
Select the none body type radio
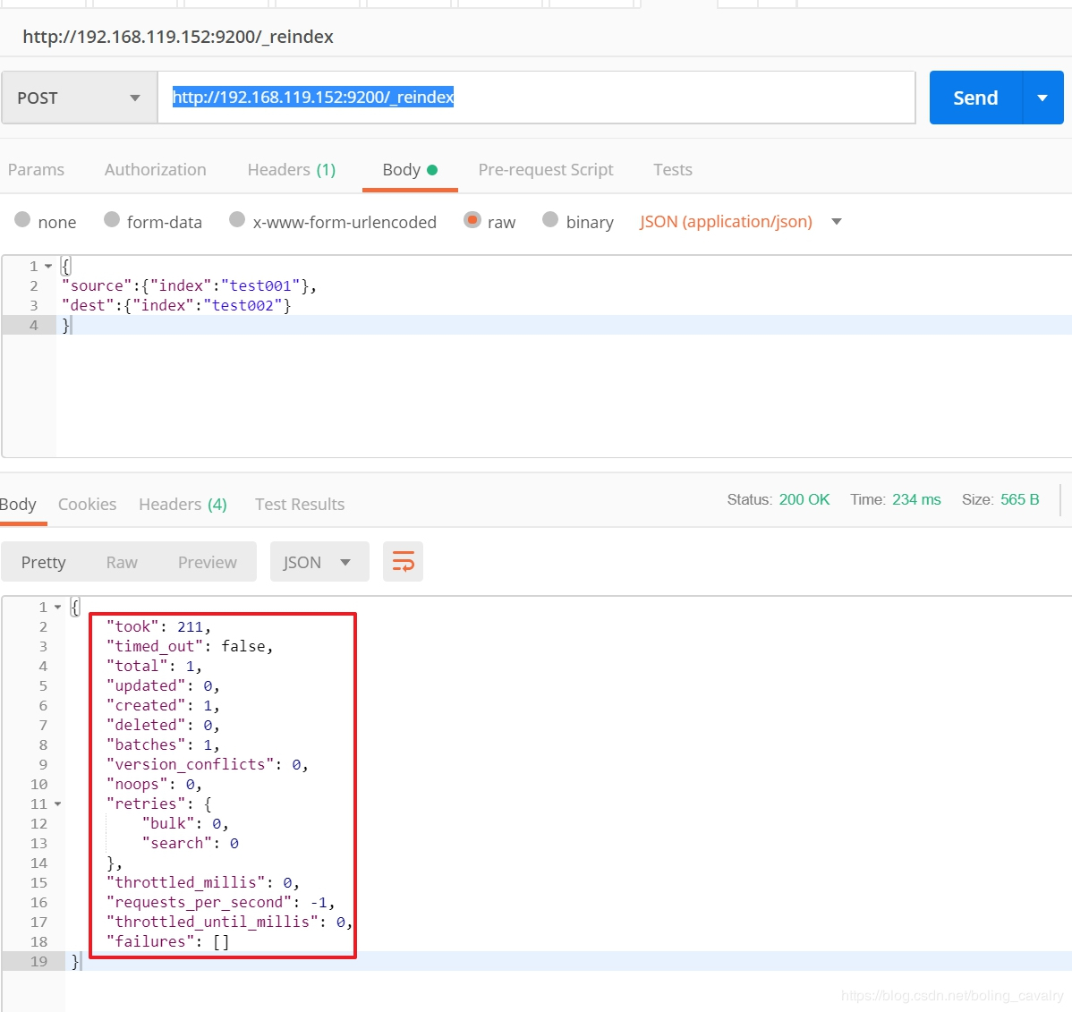click(x=22, y=219)
